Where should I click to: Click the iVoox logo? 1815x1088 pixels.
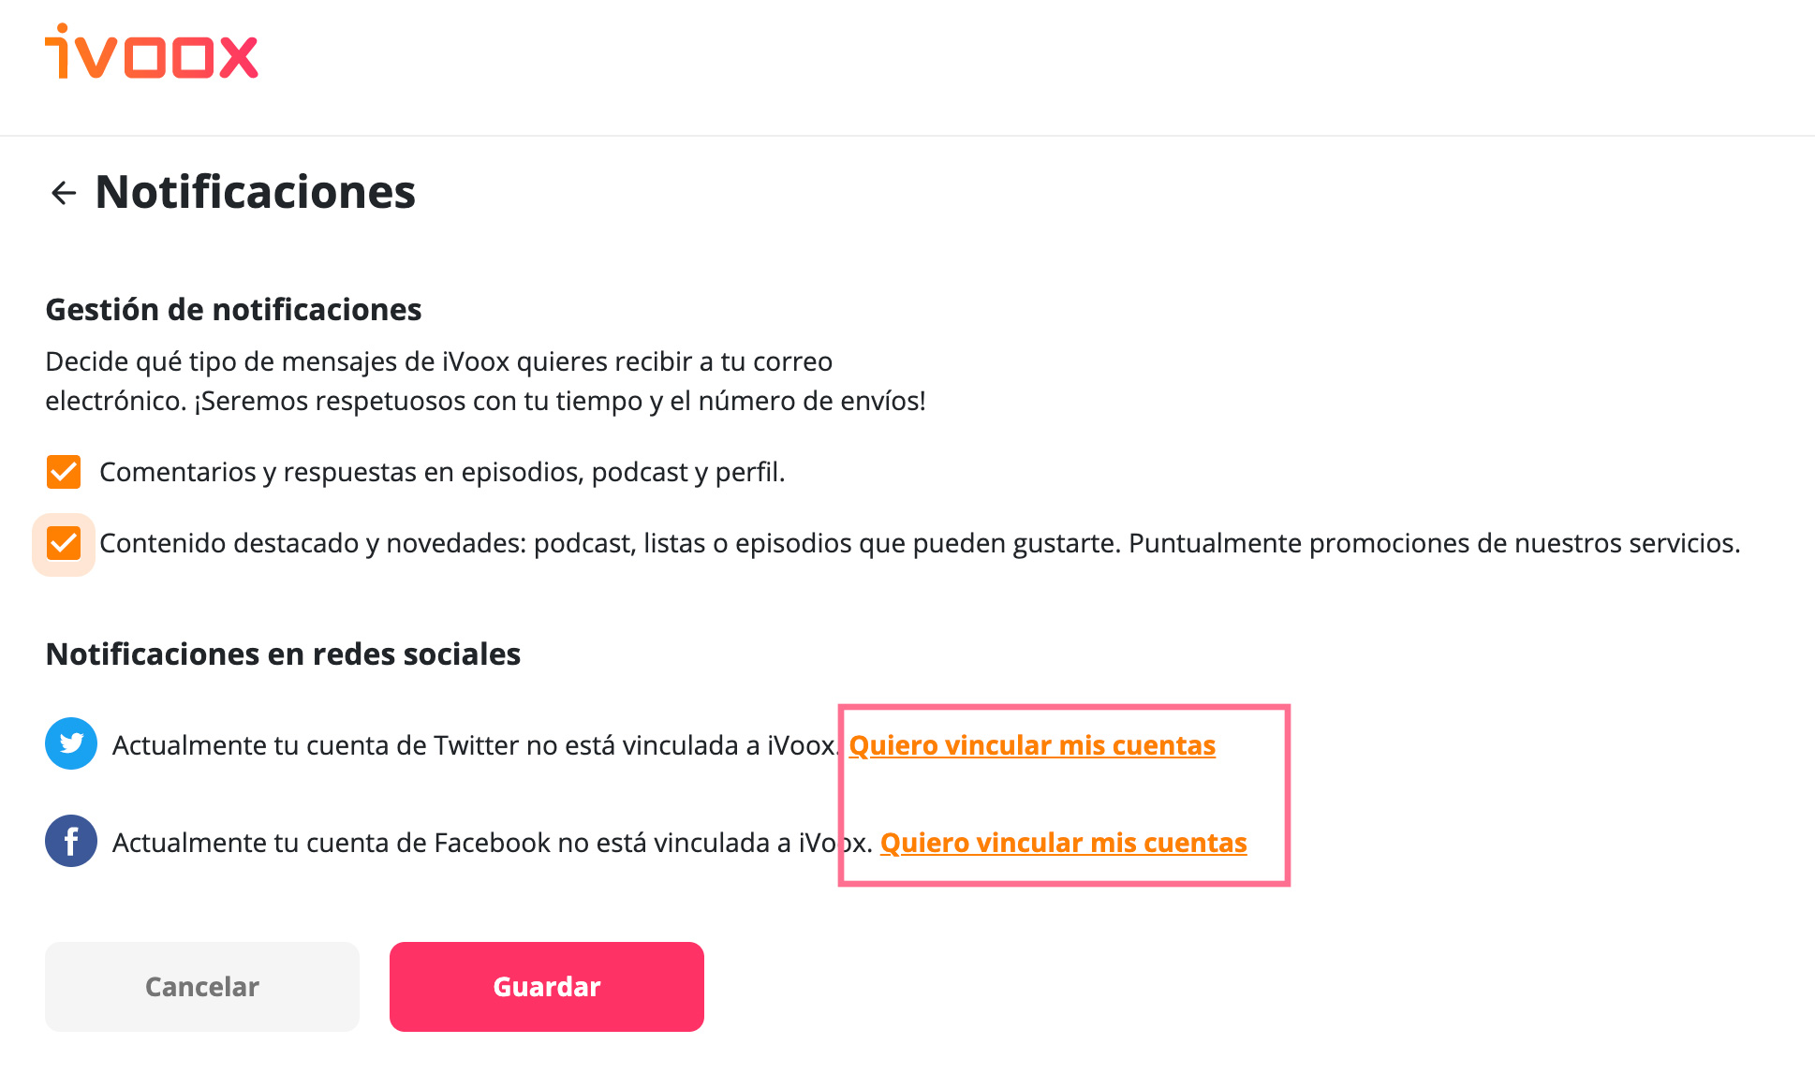pos(152,52)
